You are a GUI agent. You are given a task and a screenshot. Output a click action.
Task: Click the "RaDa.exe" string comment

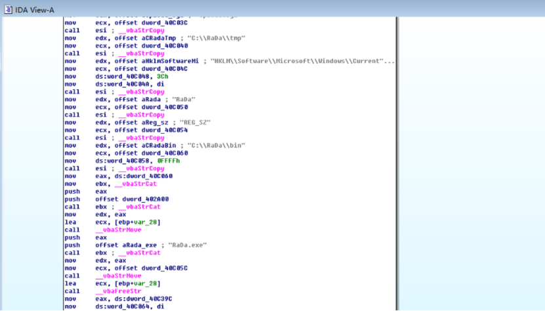tap(188, 245)
